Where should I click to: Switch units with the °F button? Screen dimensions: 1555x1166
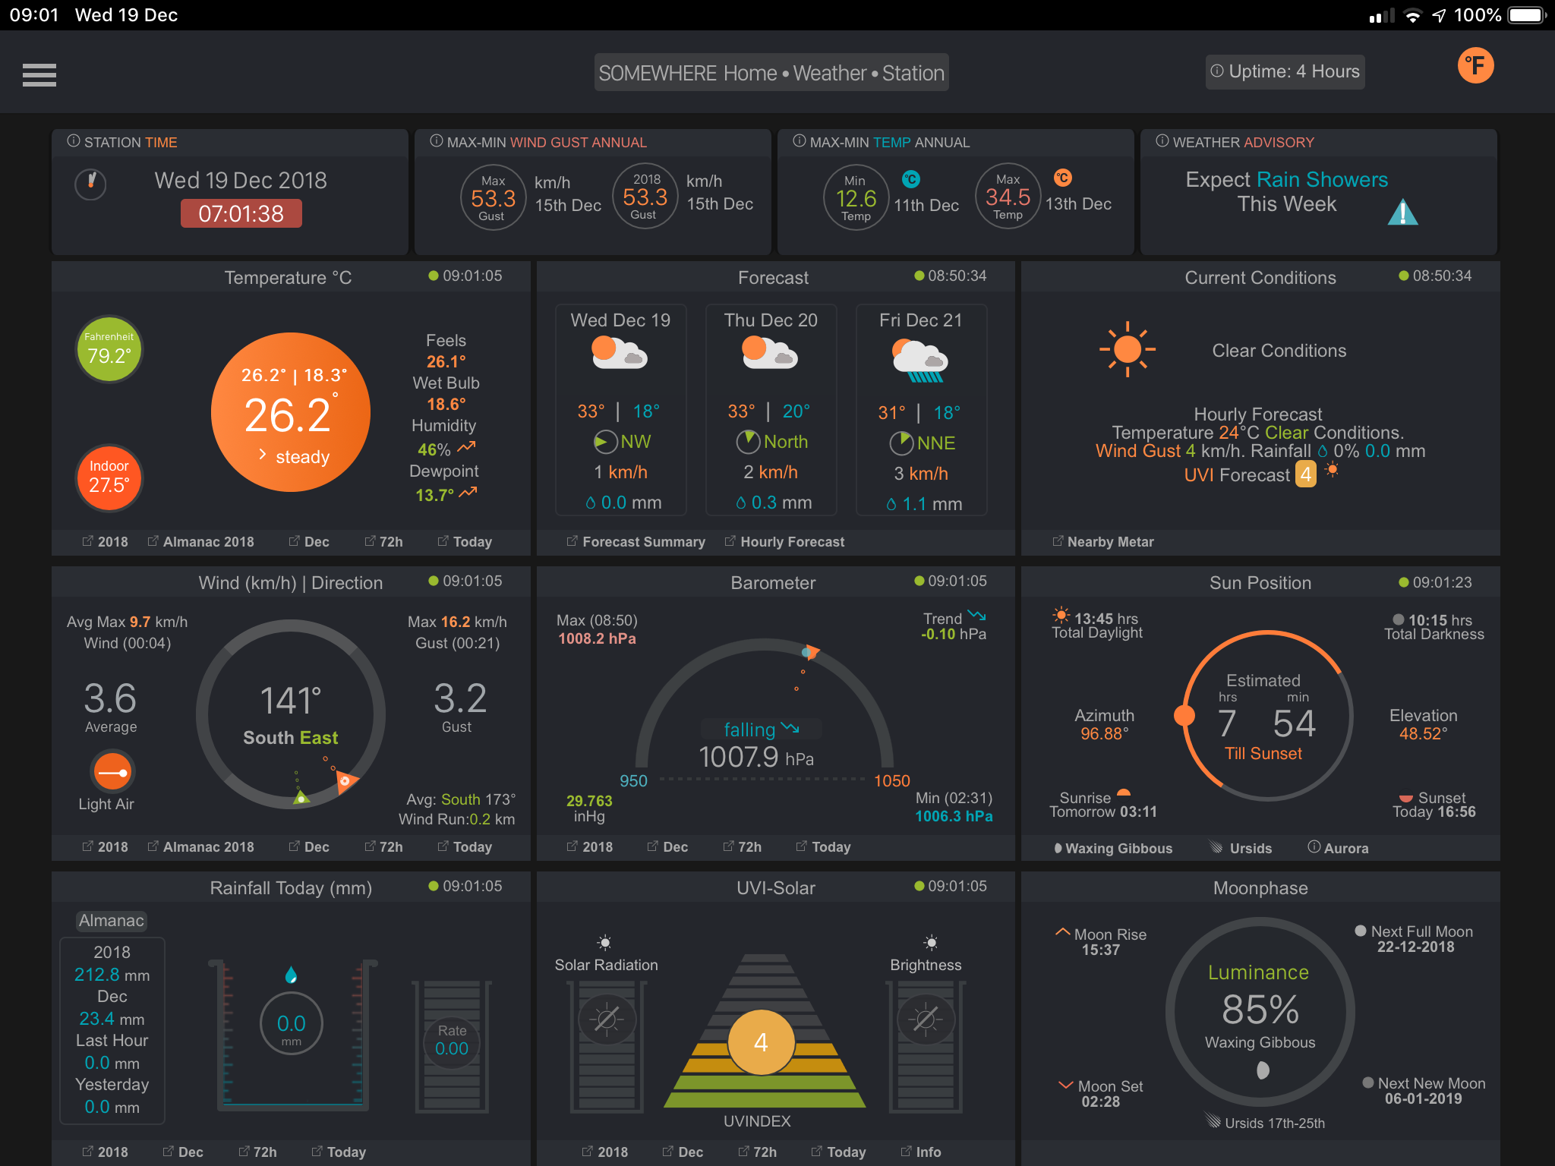point(1475,66)
